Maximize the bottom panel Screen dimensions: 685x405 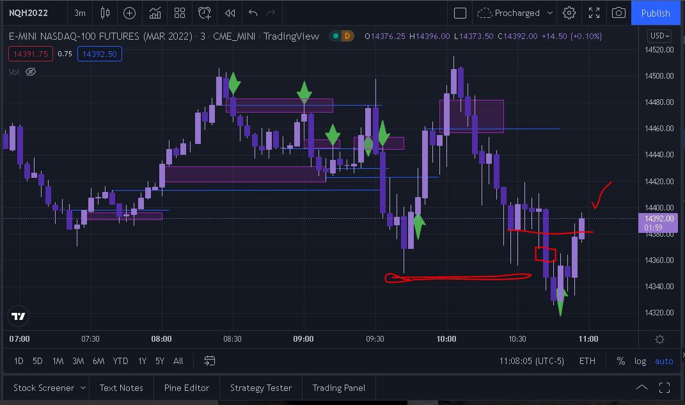[665, 388]
